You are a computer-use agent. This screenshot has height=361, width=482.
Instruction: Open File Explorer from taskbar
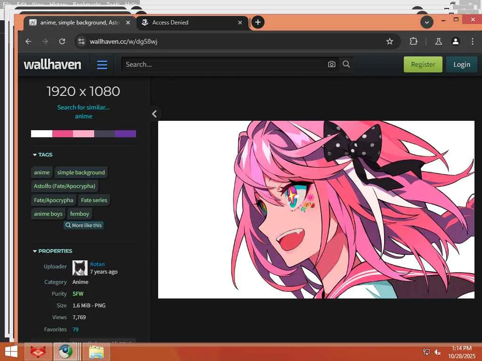click(96, 352)
